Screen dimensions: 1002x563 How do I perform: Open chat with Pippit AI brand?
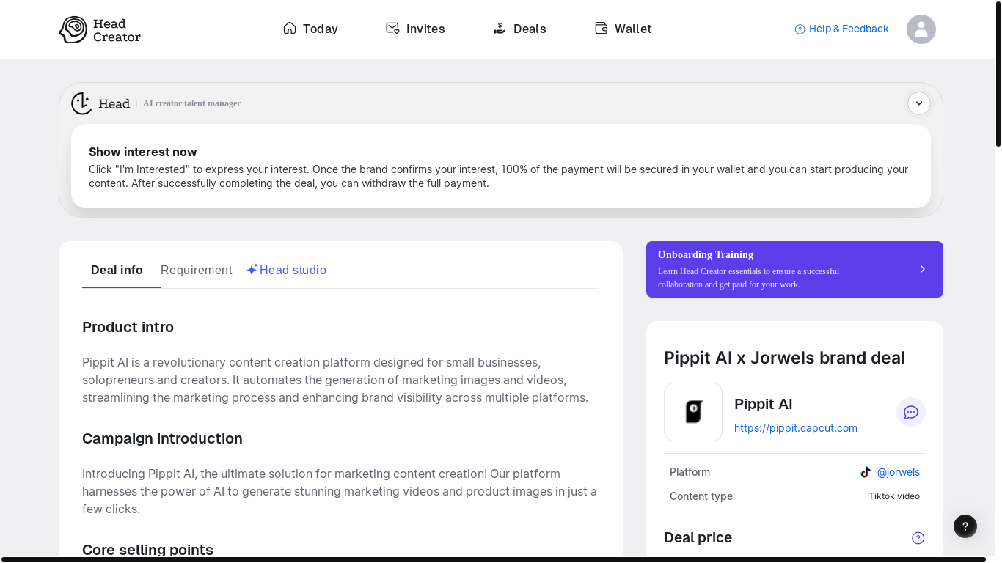pos(911,412)
